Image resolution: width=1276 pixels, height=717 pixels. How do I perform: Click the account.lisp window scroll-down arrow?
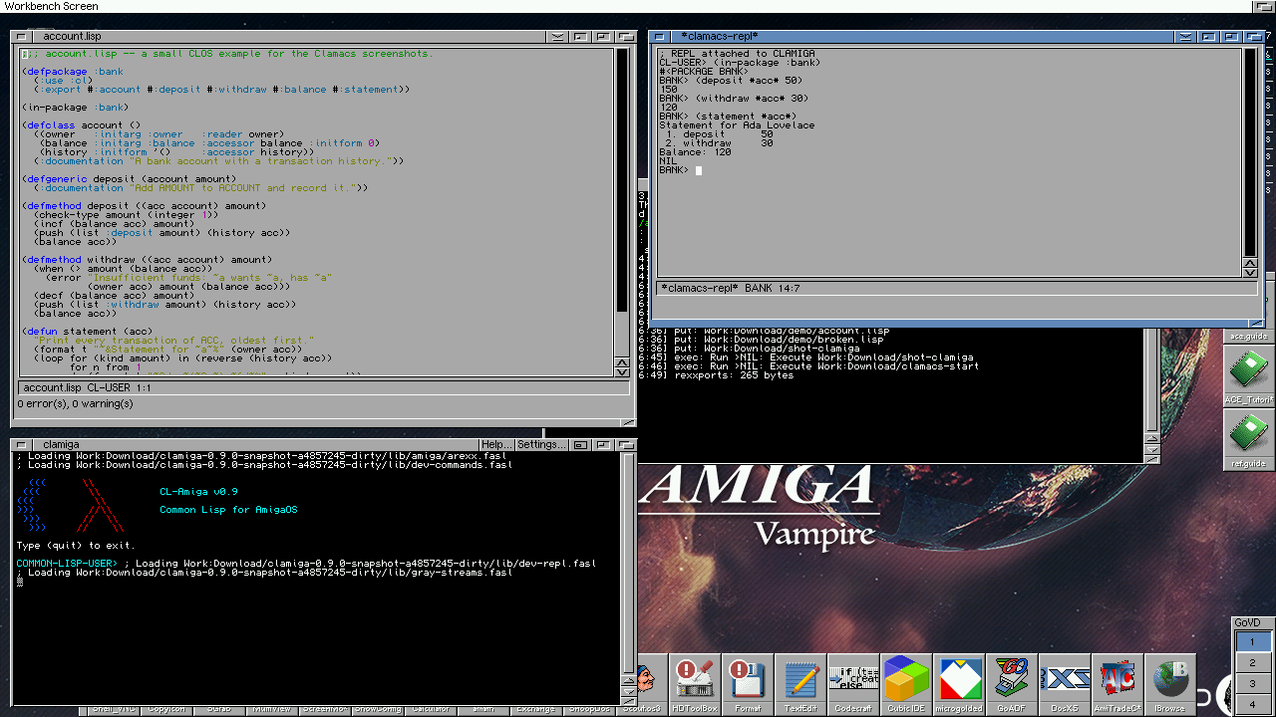[622, 372]
